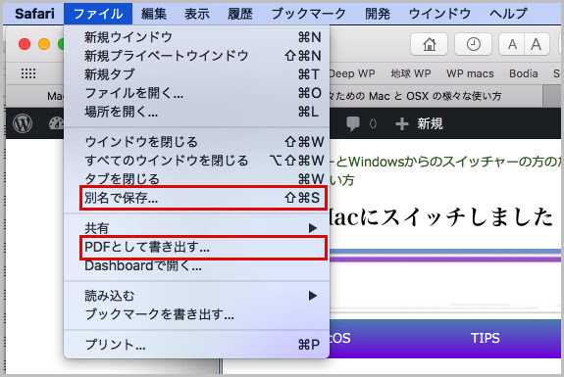This screenshot has height=377, width=564.
Task: Click the ファイル menu title
Action: coord(98,14)
